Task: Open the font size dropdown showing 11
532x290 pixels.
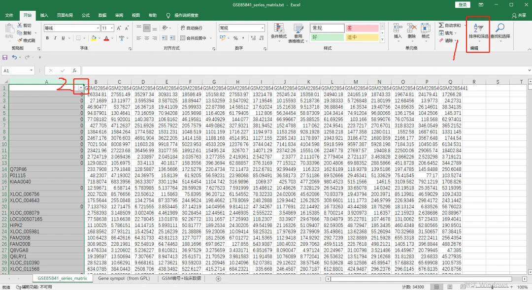Action: pos(112,28)
